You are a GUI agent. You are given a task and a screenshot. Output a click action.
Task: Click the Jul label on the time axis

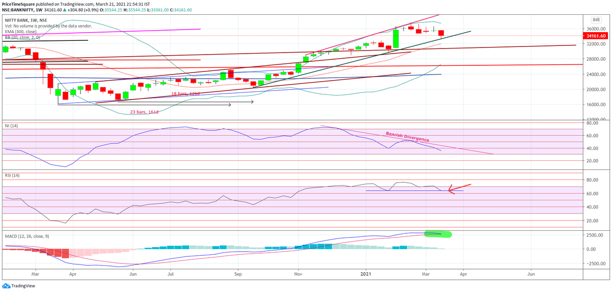pos(170,274)
